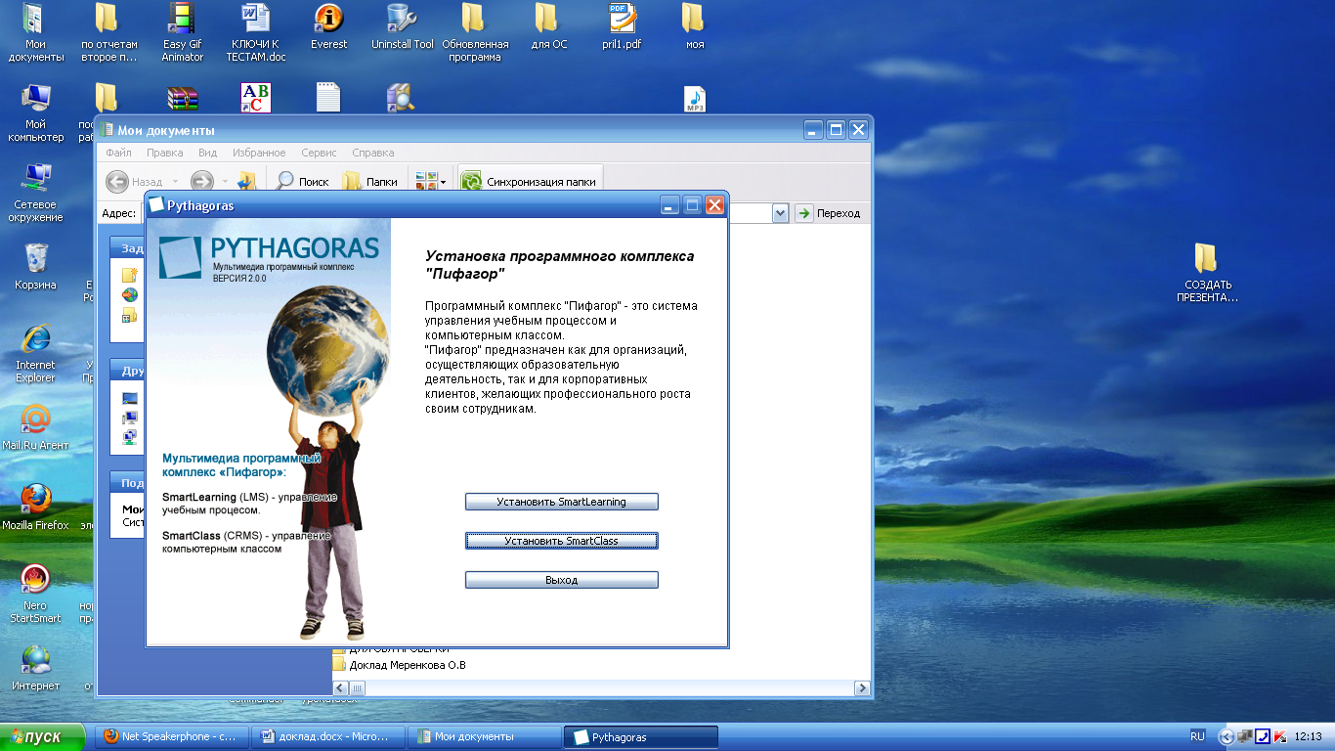The width and height of the screenshot is (1335, 751).
Task: Click the Выход button in Pythagoras
Action: [561, 580]
